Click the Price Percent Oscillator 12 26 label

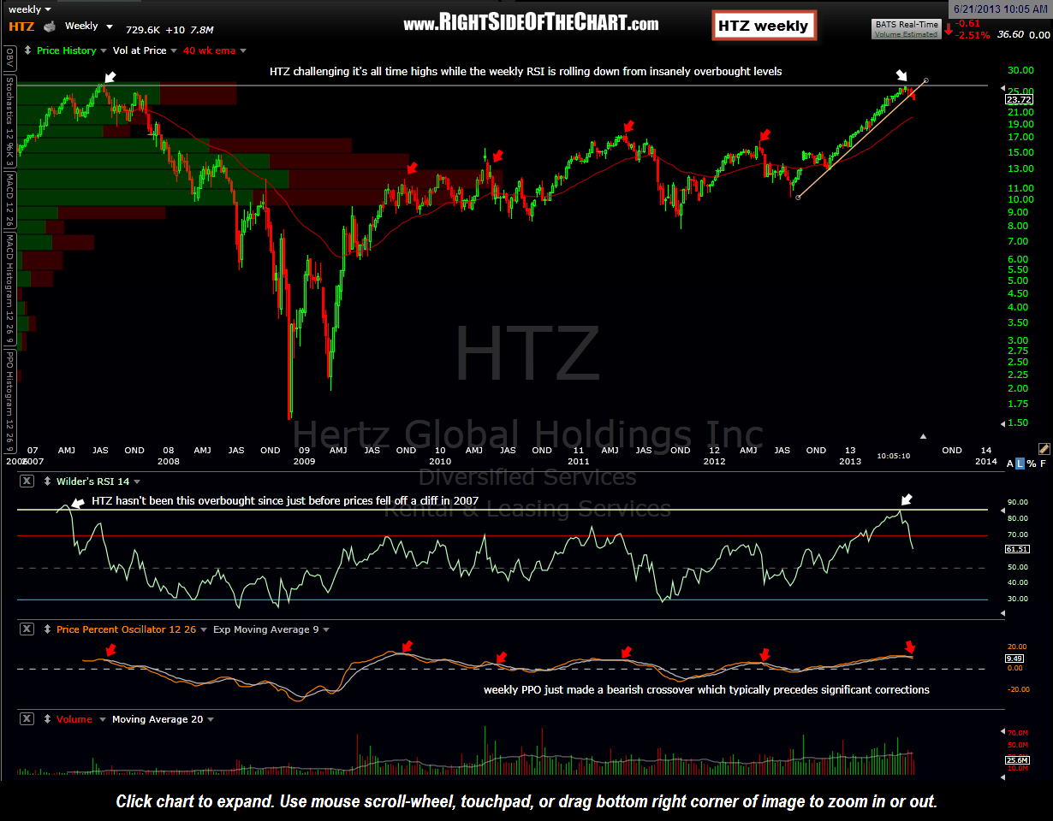tap(126, 630)
